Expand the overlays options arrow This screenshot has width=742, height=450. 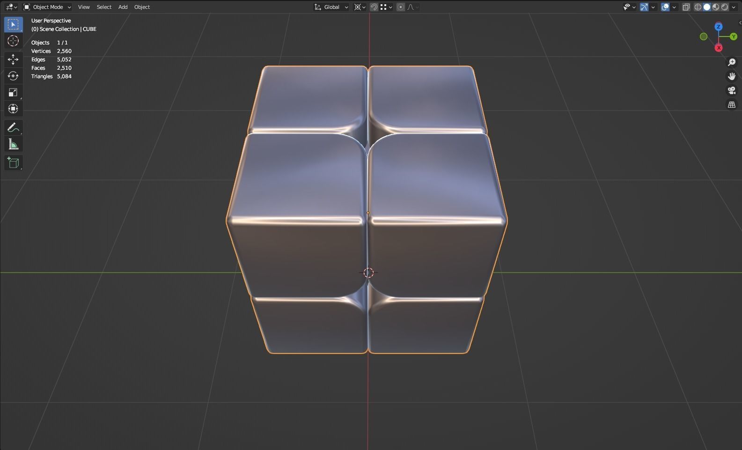674,7
